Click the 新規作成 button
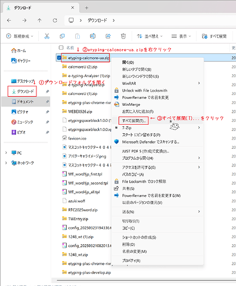 coord(20,36)
